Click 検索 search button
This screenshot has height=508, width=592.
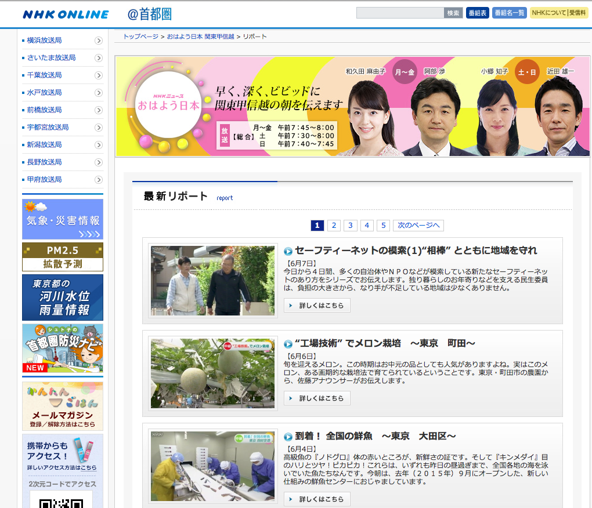[453, 13]
